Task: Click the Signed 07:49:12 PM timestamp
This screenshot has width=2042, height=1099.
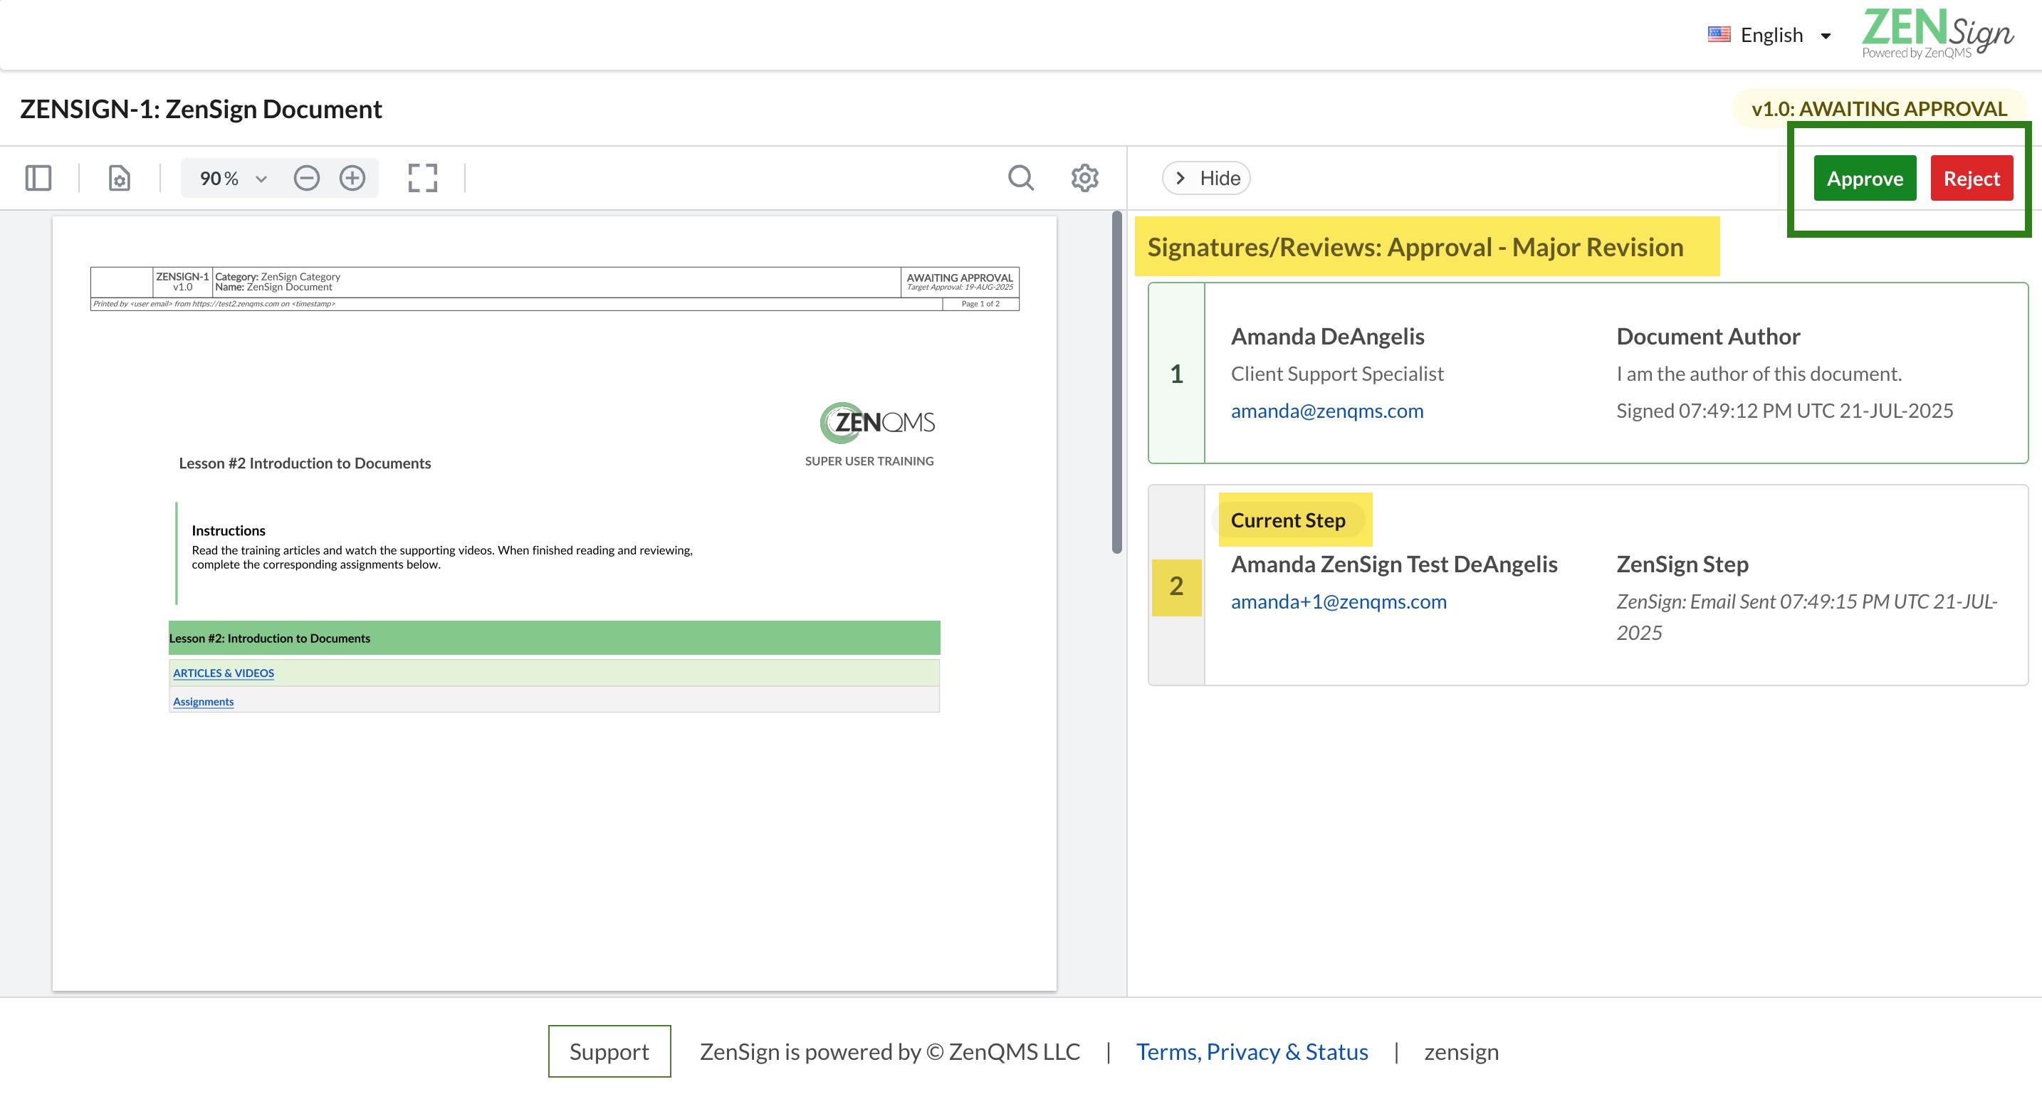Action: (1784, 411)
